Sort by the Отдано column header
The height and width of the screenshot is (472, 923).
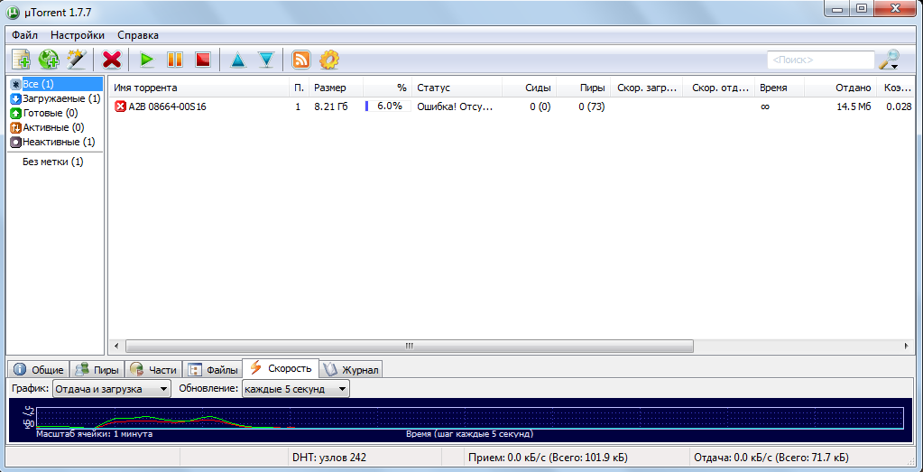point(841,88)
